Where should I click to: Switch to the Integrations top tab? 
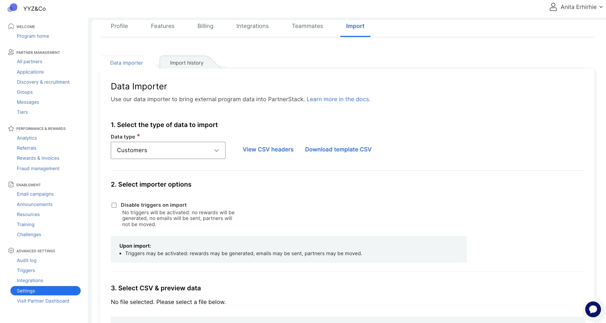coord(252,26)
